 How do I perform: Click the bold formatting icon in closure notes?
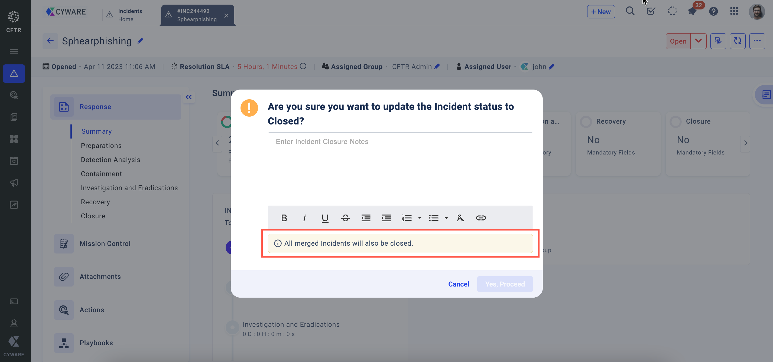[x=284, y=218]
